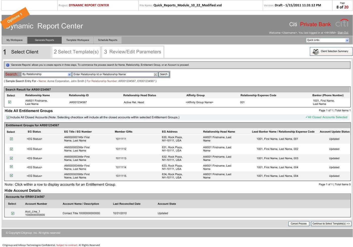
Task: Click the Client Selection Summary people icon
Action: [316, 51]
